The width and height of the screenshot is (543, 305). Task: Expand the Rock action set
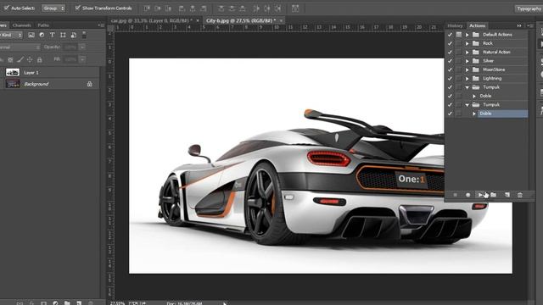[467, 43]
